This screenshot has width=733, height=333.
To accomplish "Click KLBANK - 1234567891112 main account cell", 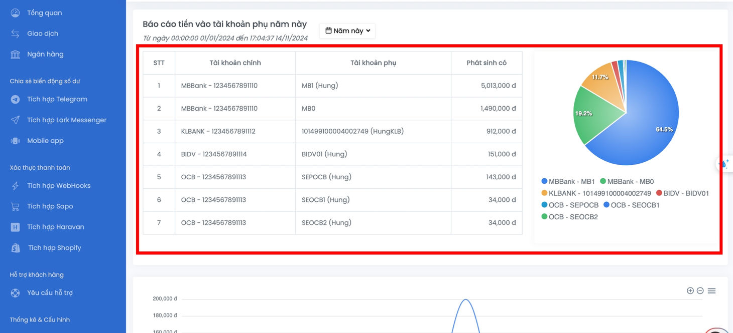I will 235,132.
